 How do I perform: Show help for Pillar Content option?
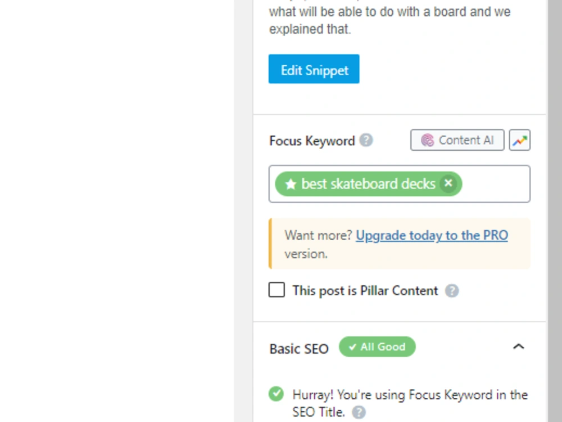(452, 290)
